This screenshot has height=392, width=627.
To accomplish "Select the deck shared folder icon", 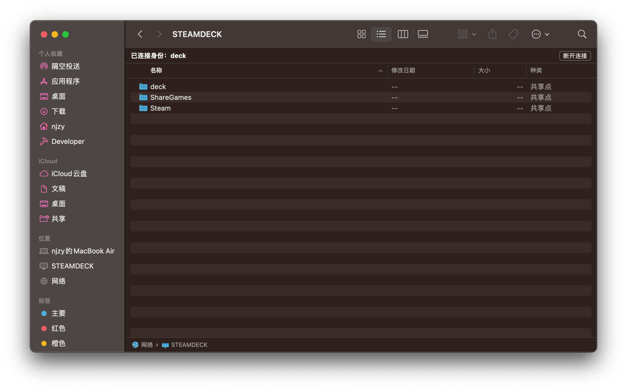I will point(143,86).
